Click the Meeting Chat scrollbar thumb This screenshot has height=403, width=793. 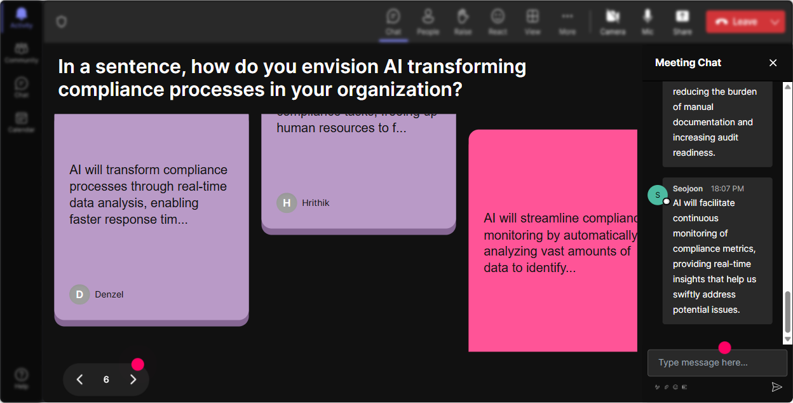[x=788, y=312]
